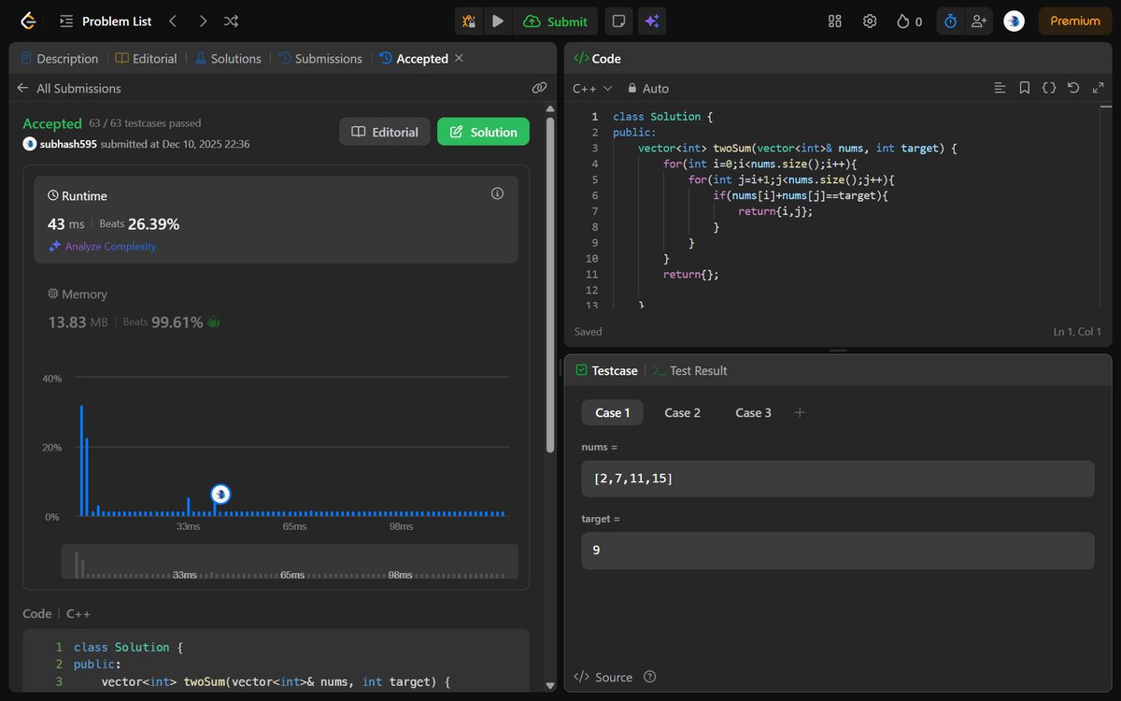This screenshot has height=701, width=1121.
Task: Submit the solution
Action: tap(555, 21)
